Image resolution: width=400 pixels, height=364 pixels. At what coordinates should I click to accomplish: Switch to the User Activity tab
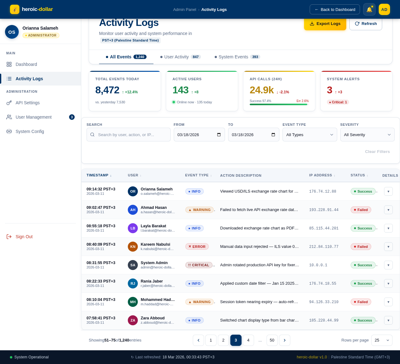point(177,57)
